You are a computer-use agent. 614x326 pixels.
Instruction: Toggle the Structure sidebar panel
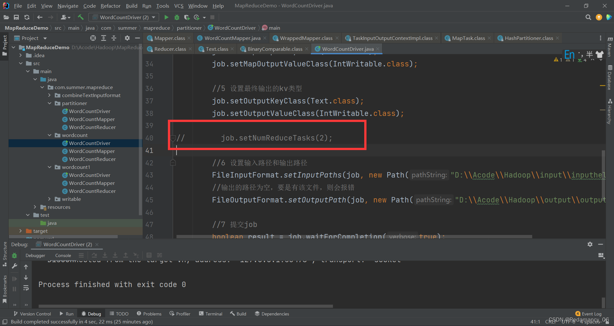[x=4, y=254]
